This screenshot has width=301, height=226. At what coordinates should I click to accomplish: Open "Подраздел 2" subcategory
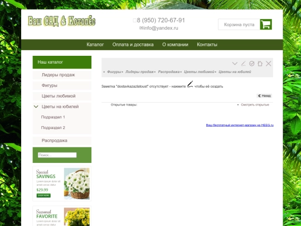(53, 128)
